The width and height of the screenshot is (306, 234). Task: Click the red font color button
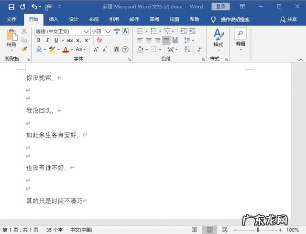pos(66,49)
